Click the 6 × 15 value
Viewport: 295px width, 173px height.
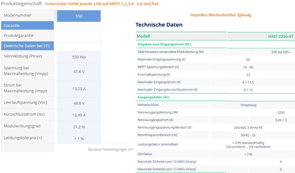(248, 90)
